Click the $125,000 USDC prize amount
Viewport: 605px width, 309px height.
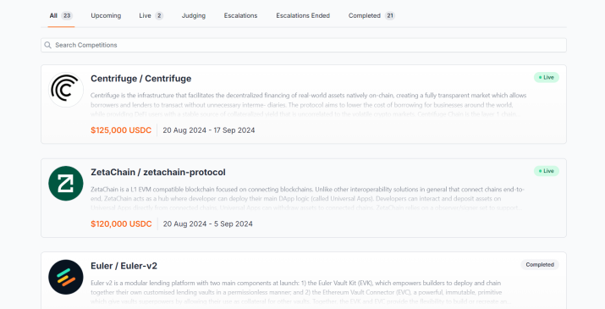click(121, 130)
